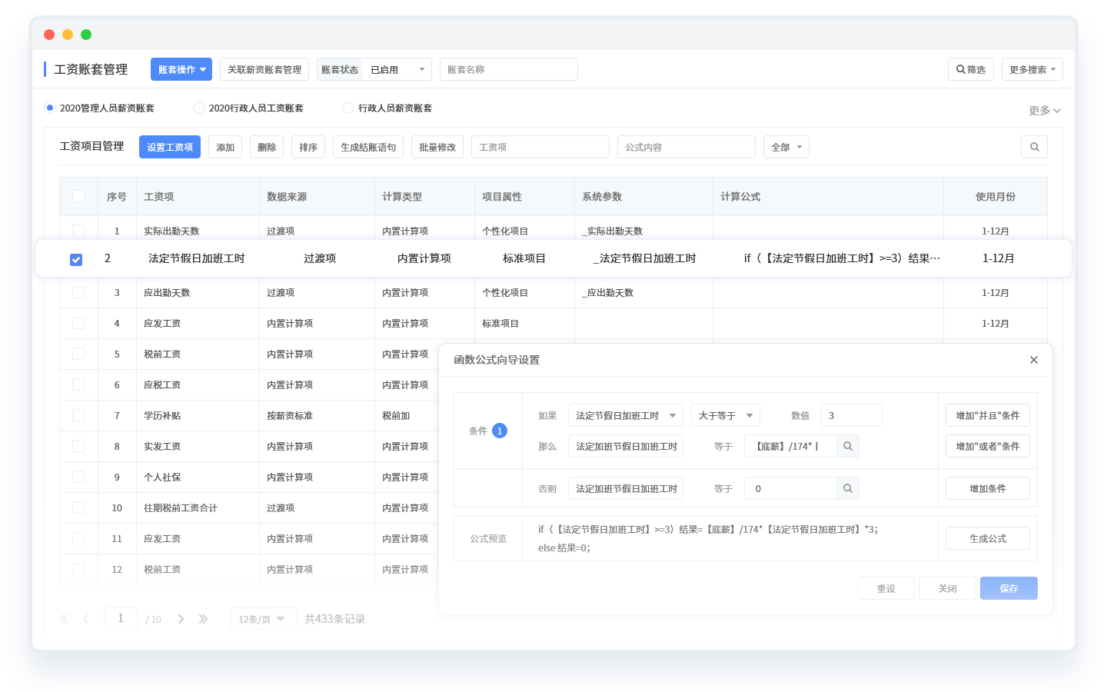Click the 公式内容 search input field
This screenshot has height=692, width=1107.
(x=686, y=147)
